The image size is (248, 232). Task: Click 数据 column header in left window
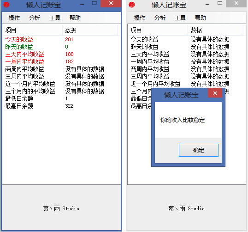(x=90, y=30)
